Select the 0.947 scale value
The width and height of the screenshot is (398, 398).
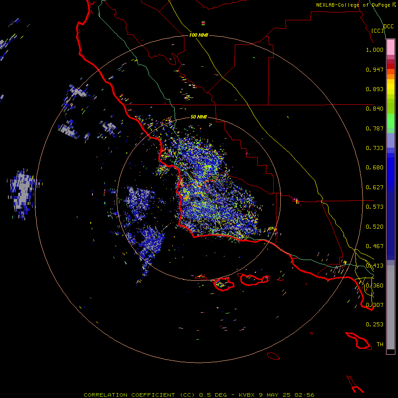[x=375, y=69]
